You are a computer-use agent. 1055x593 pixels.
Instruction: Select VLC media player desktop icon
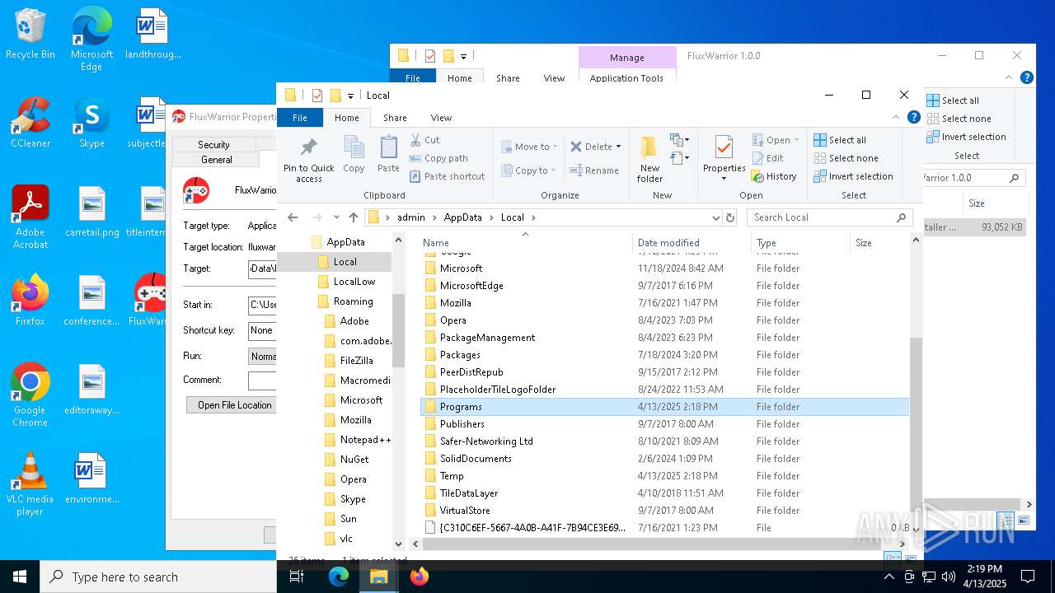pyautogui.click(x=30, y=483)
